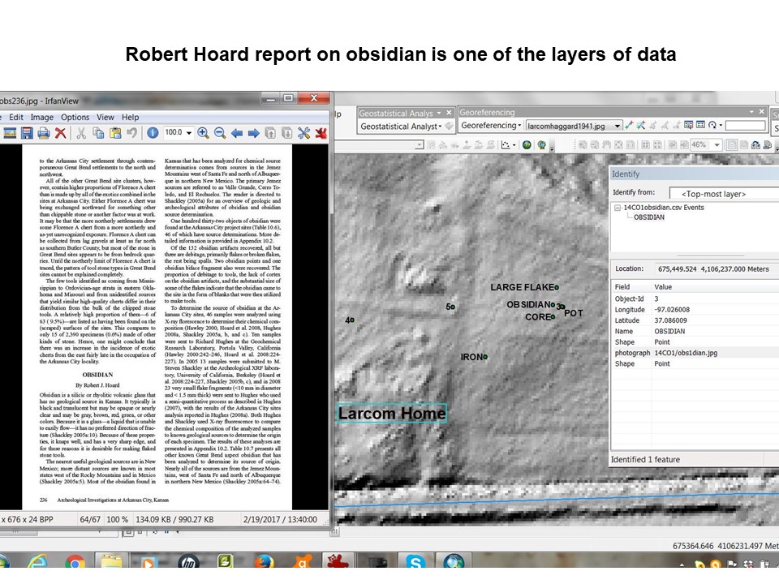Open IrfanView settings wrench icon
The width and height of the screenshot is (779, 584).
(304, 133)
